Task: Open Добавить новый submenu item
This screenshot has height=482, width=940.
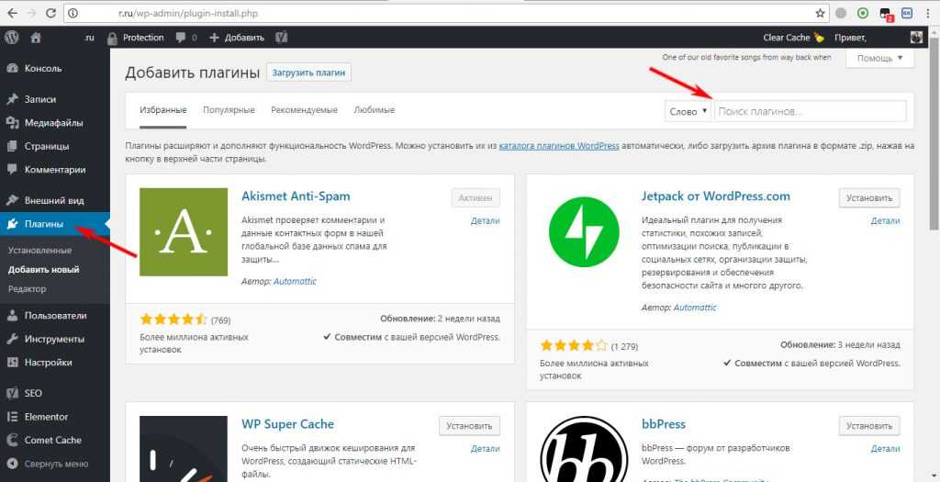Action: 44,270
